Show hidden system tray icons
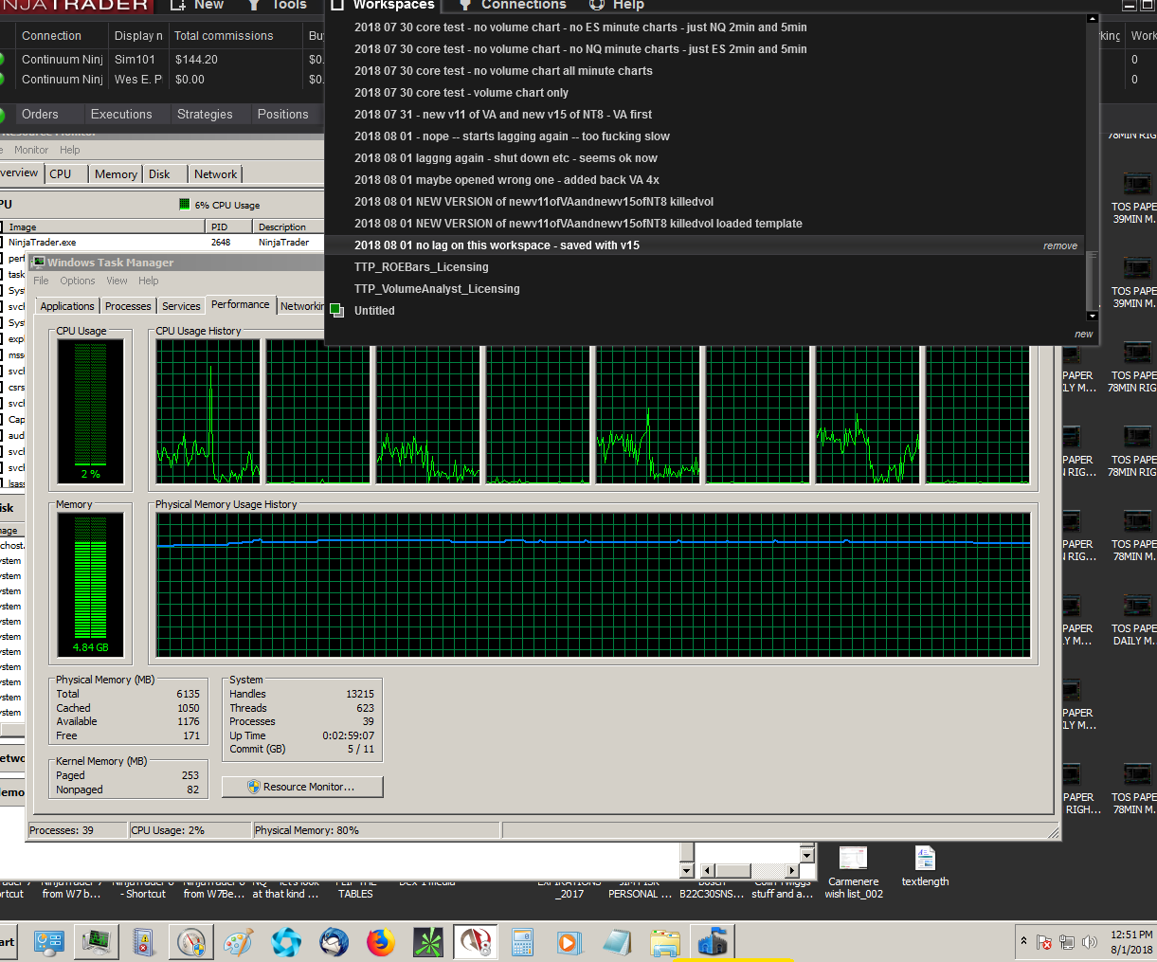The width and height of the screenshot is (1157, 962). [1023, 941]
